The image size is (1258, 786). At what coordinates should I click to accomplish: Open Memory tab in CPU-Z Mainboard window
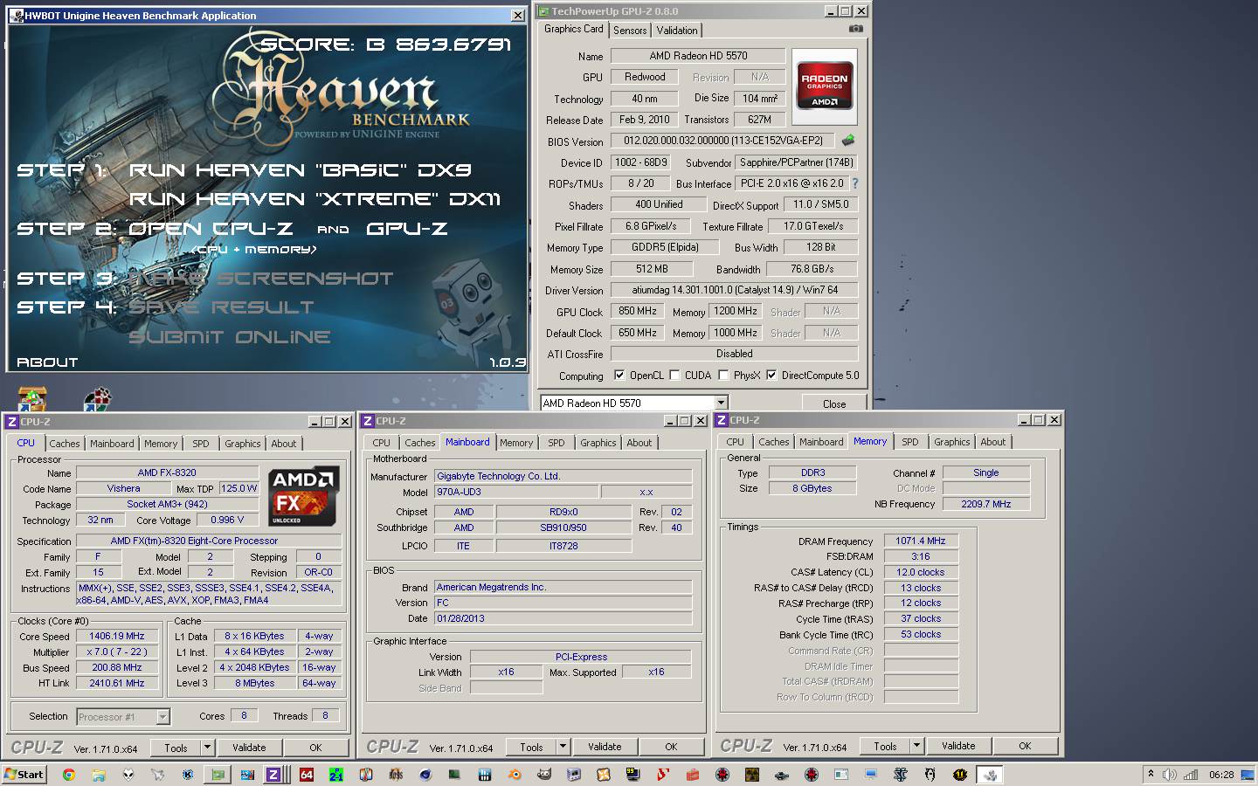[516, 443]
